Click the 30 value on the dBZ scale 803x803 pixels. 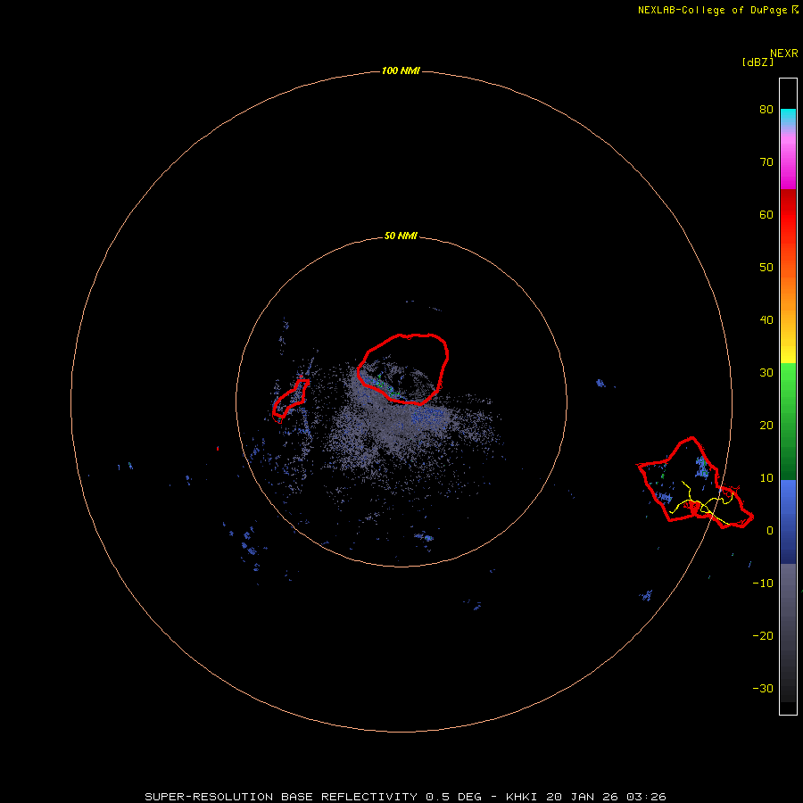coord(766,373)
